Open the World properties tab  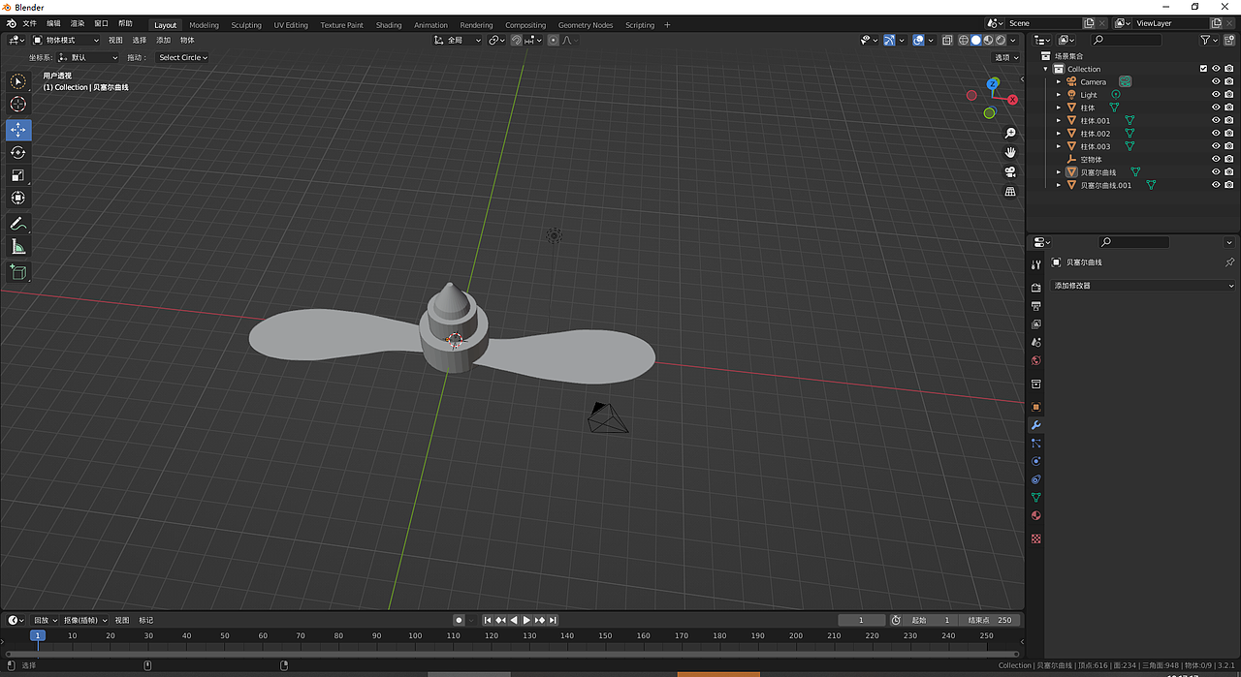click(1035, 361)
